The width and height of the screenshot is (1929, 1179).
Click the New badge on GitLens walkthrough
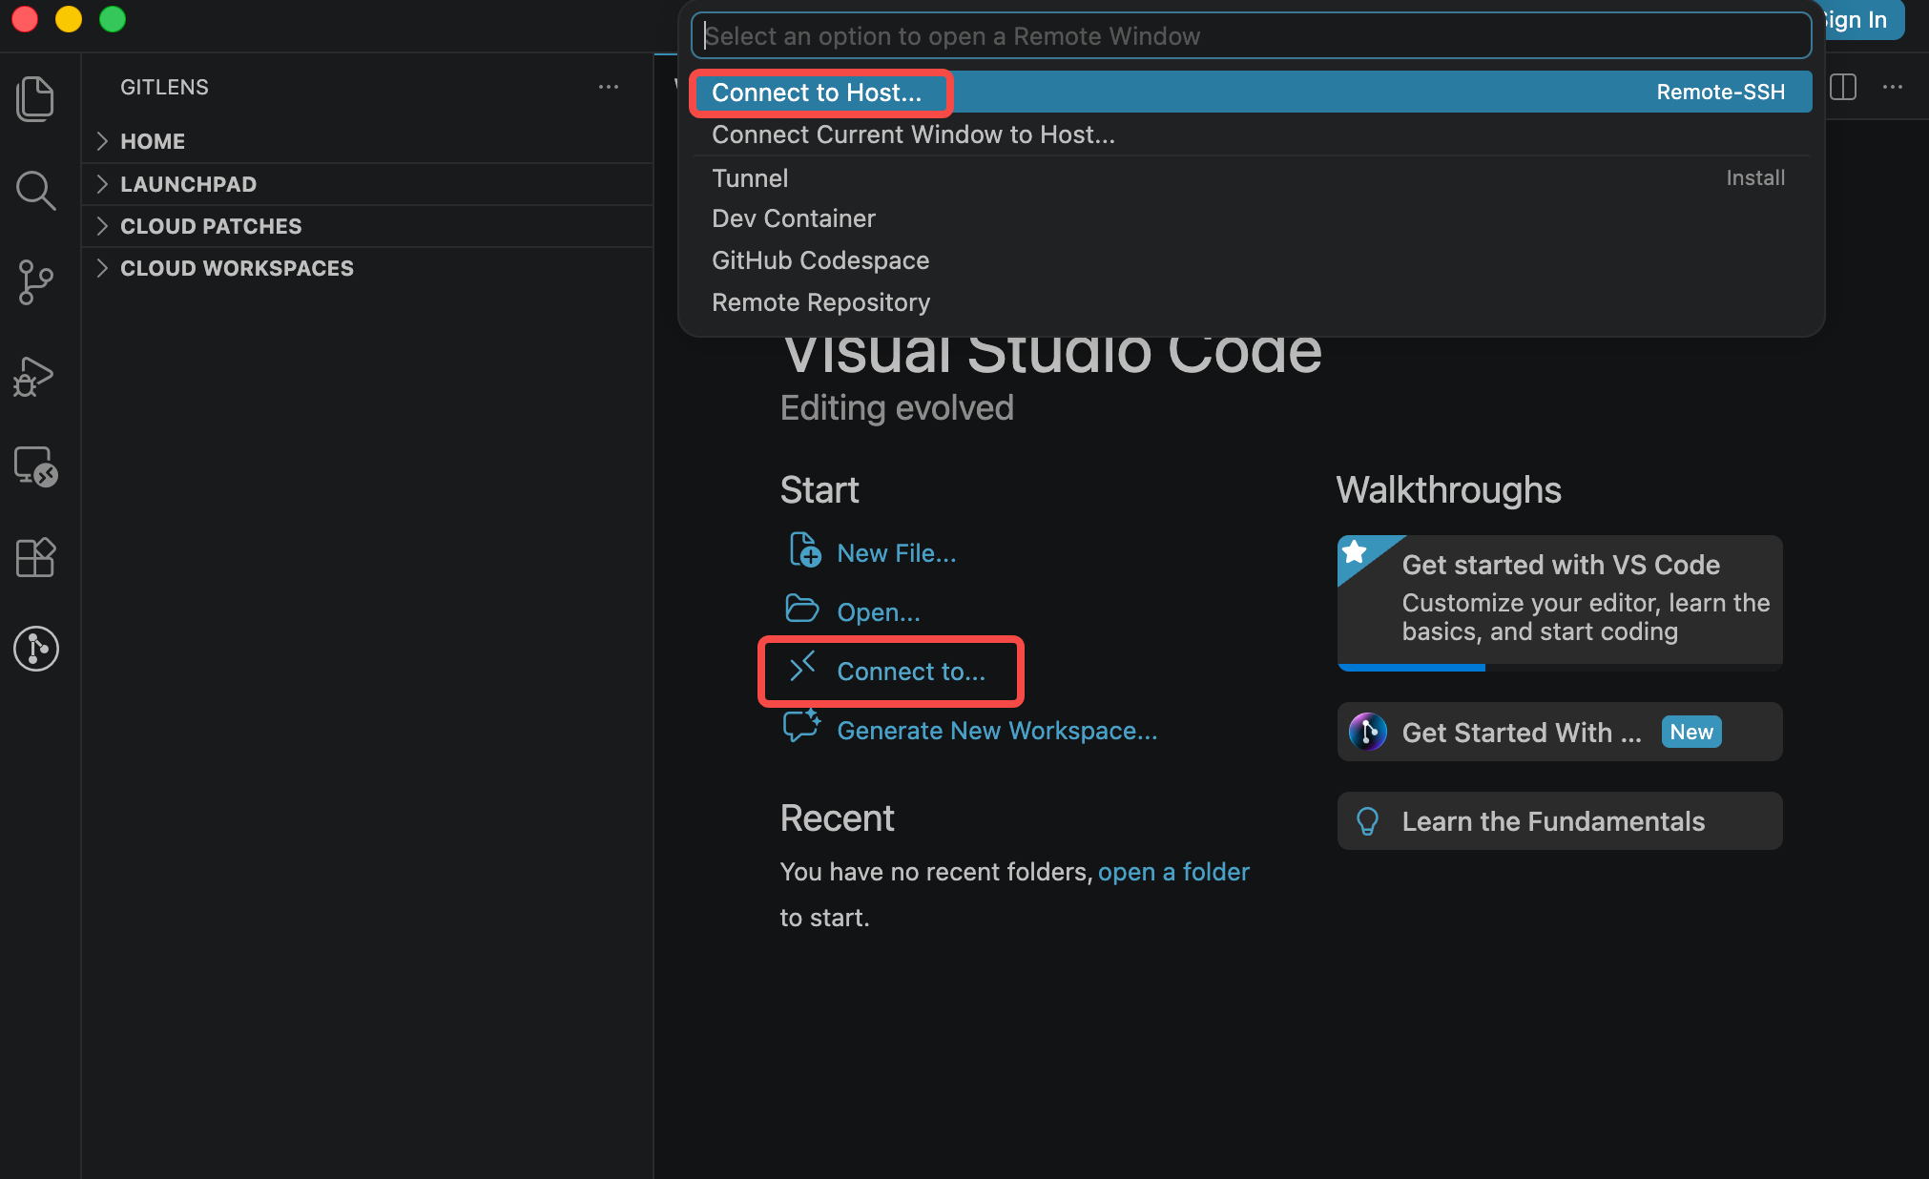pyautogui.click(x=1691, y=732)
